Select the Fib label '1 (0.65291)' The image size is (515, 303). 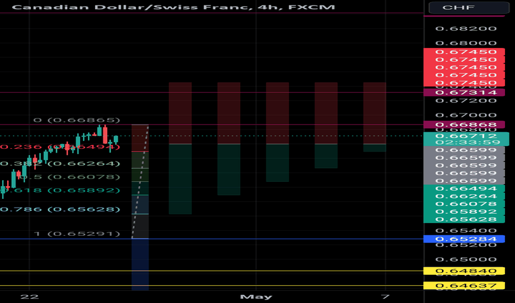tap(77, 234)
